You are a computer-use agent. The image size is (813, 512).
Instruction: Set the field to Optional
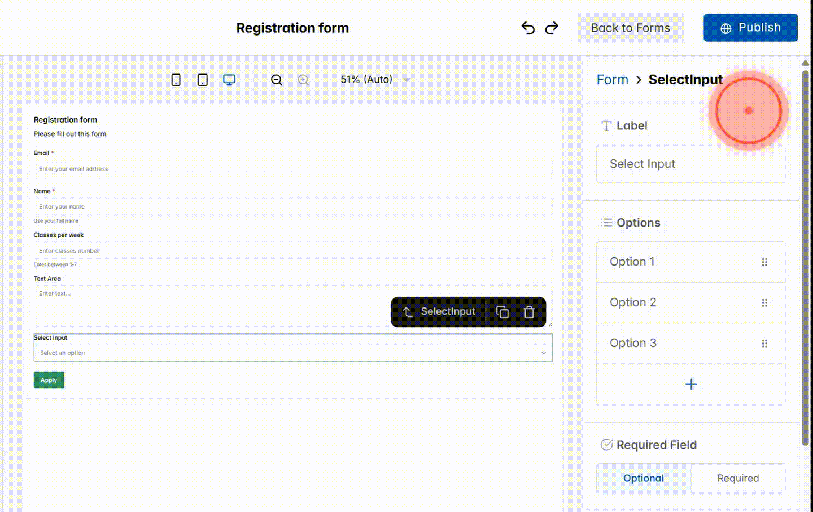tap(643, 478)
